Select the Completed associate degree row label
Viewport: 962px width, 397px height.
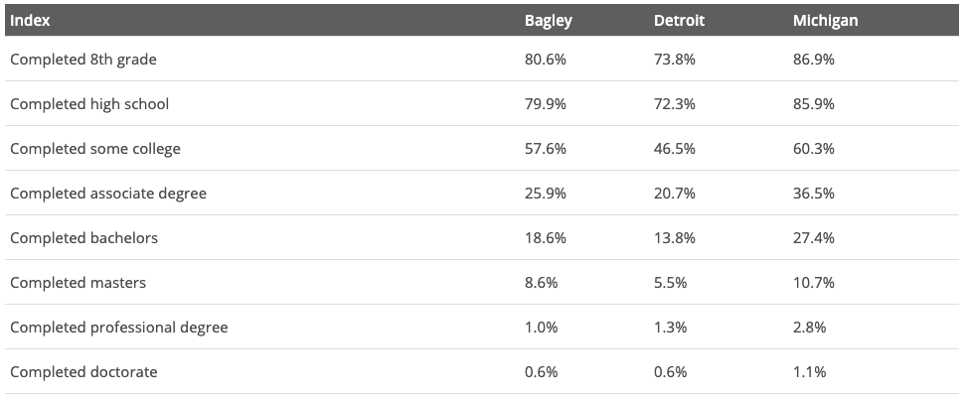point(108,194)
